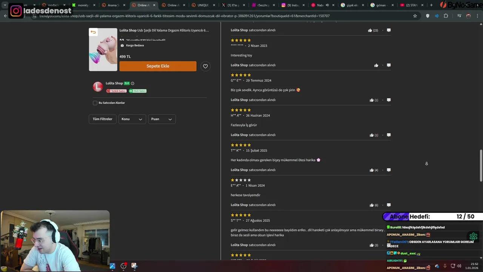483x272 pixels.
Task: Select review date '15 Şubat 2025'
Action: (x=257, y=151)
